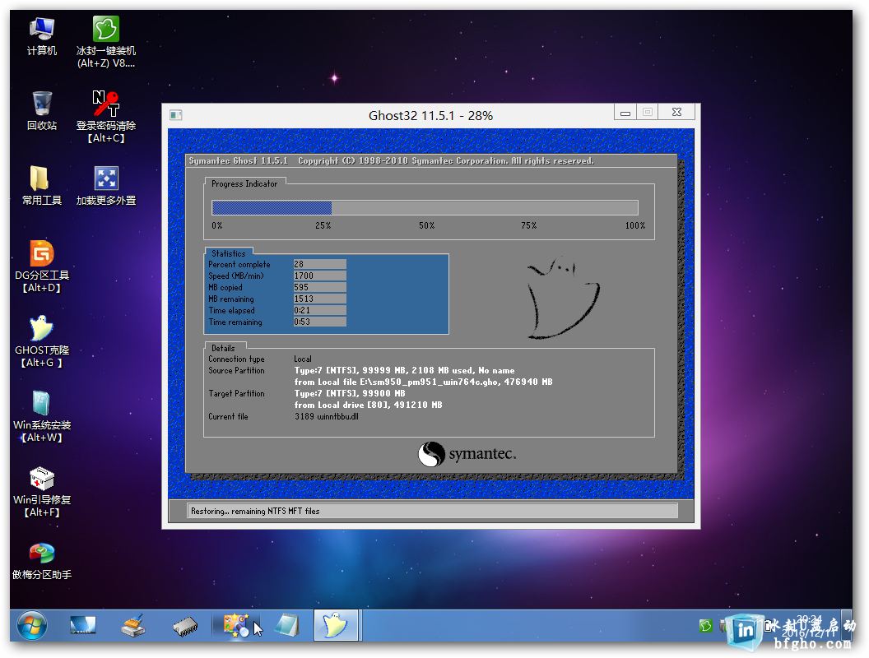
Task: Click the monitor icon in taskbar
Action: point(83,626)
